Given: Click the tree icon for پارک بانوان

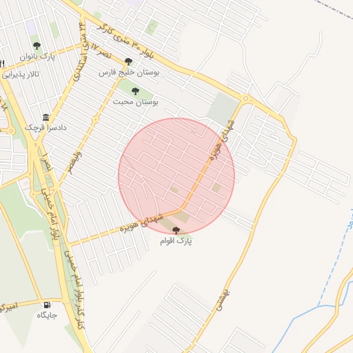Looking at the screenshot, I should tap(37, 46).
